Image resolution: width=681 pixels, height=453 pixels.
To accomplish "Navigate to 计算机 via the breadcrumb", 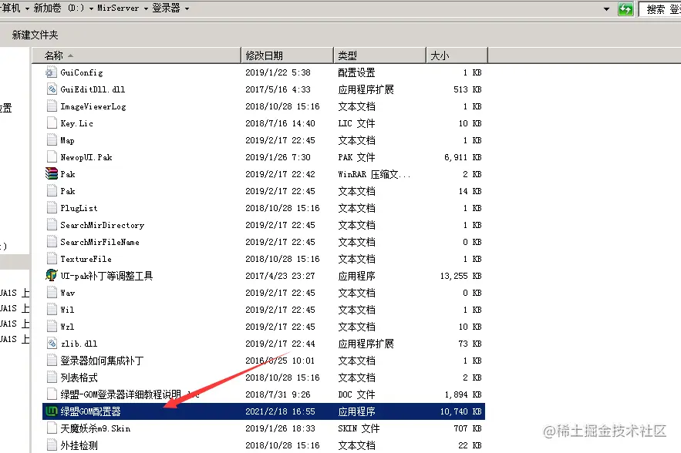I will [x=11, y=8].
